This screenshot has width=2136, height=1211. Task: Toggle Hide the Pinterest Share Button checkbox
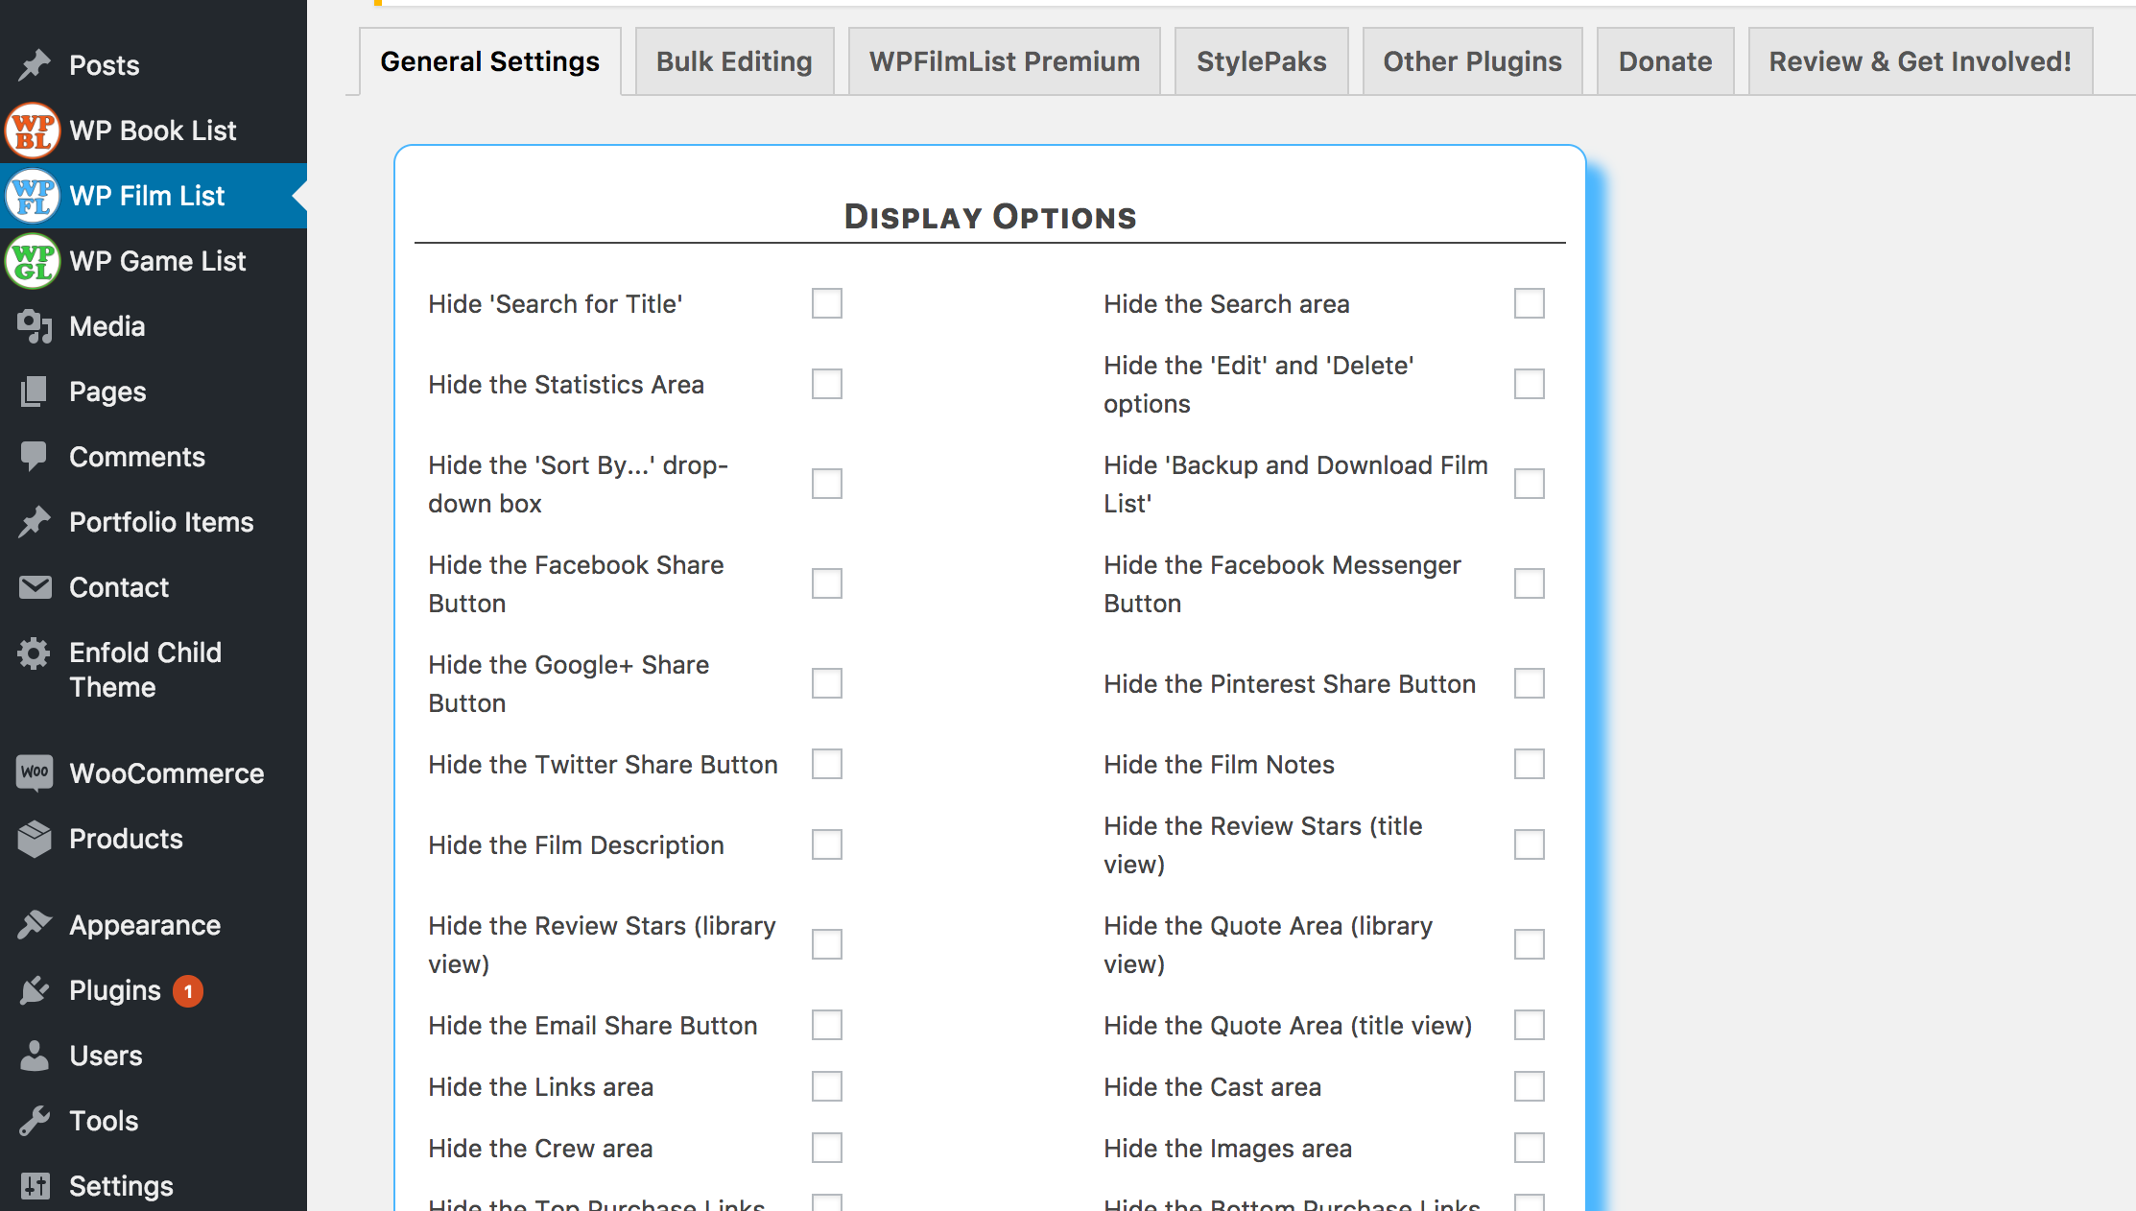point(1530,683)
